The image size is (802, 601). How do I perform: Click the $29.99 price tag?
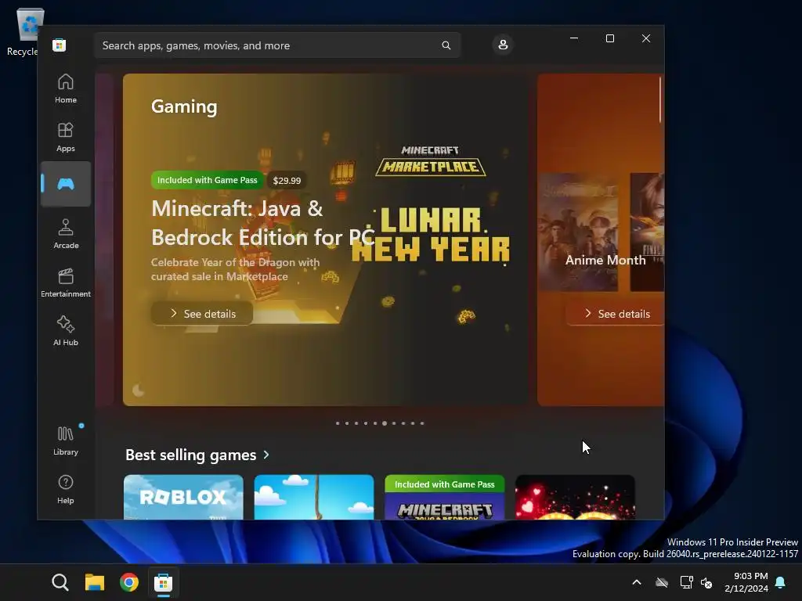[287, 181]
